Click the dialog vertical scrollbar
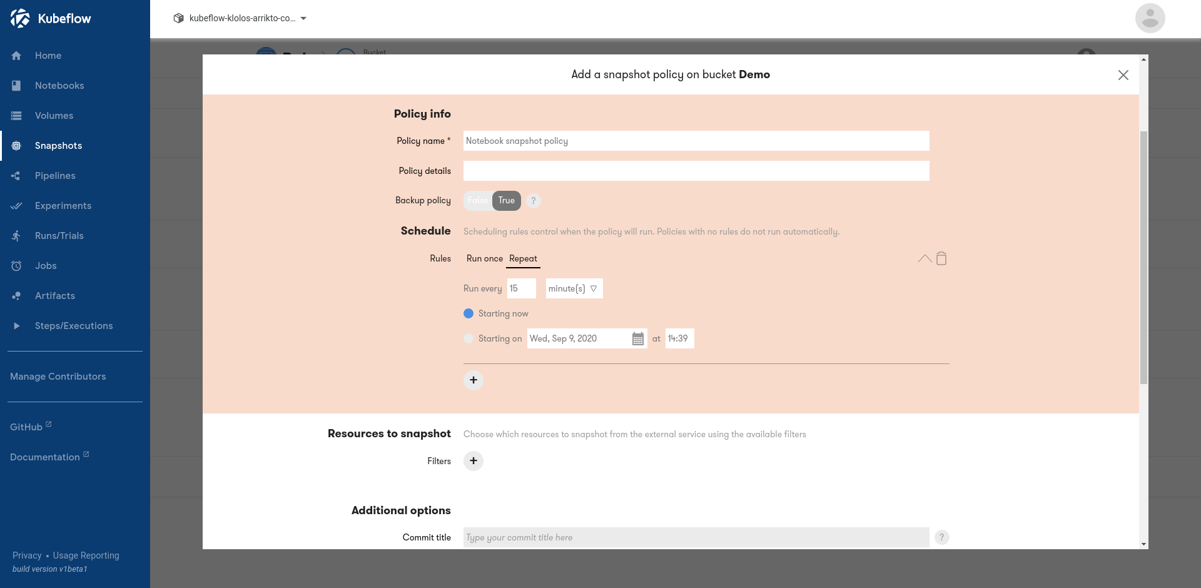Screen dimensions: 1201x588 click(1143, 257)
